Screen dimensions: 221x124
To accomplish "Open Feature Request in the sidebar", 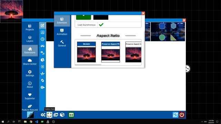I will 30,108.
